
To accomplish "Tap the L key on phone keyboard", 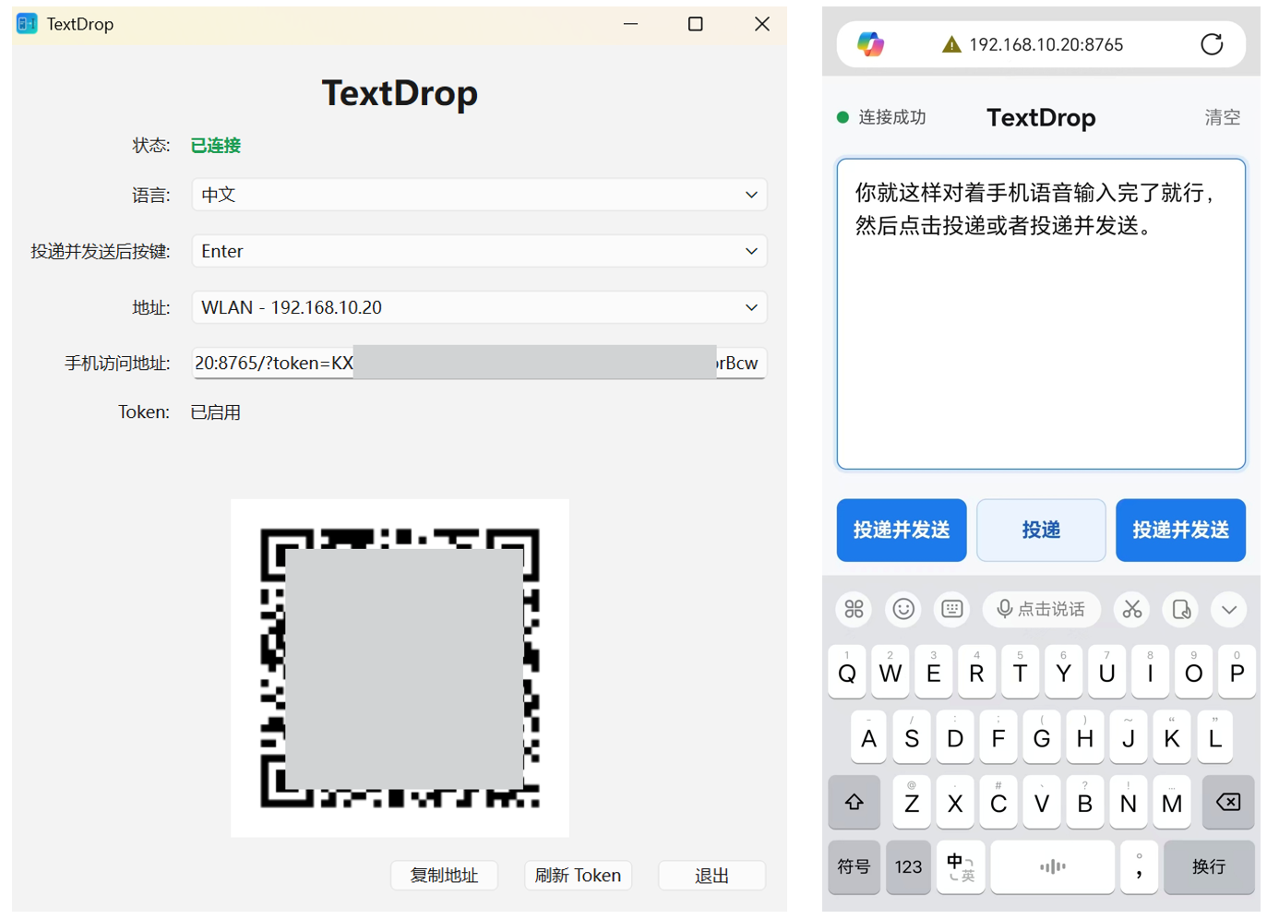I will tap(1215, 737).
